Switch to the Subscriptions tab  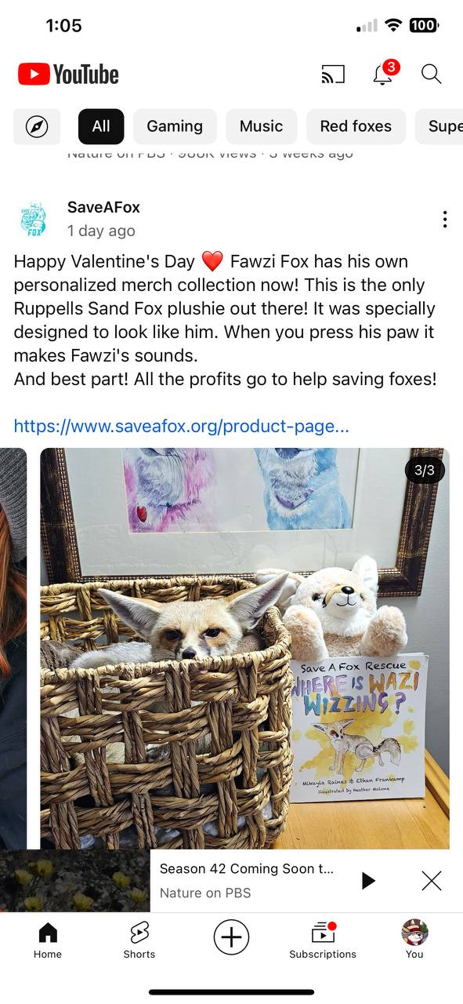coord(323,940)
